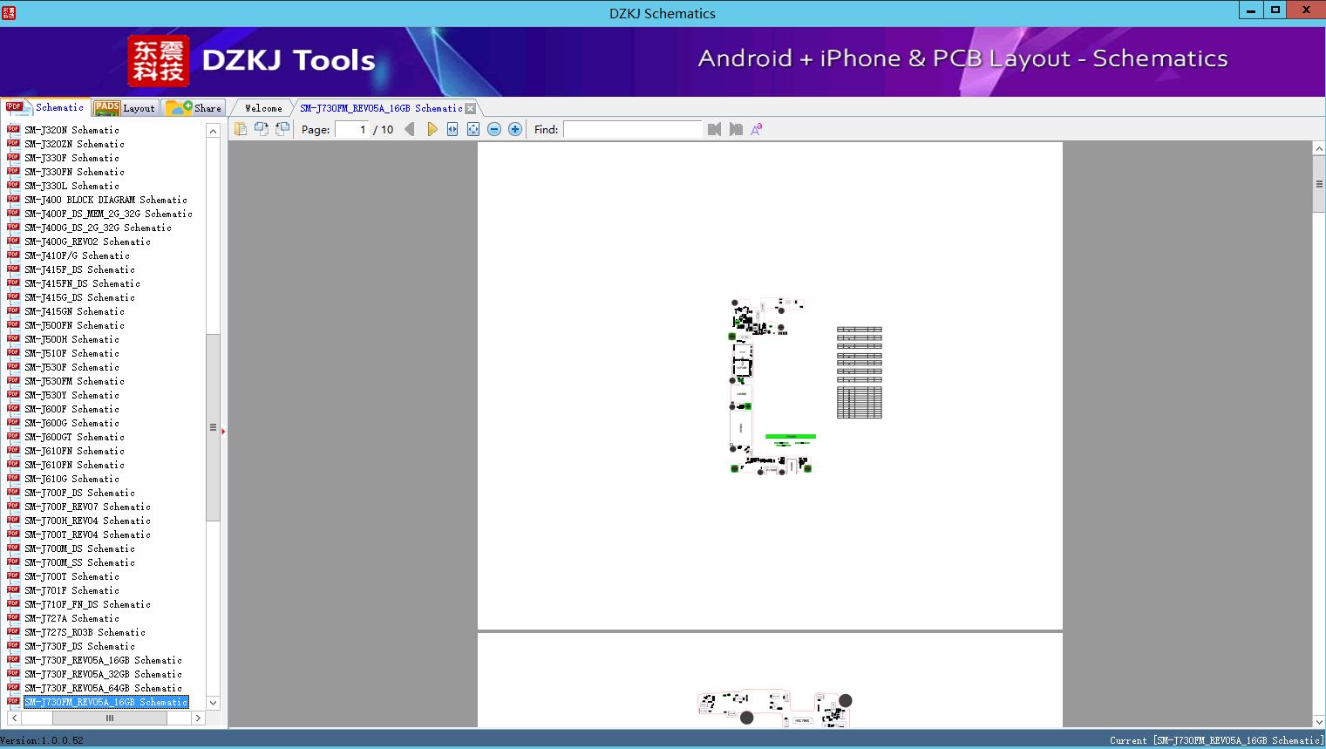Click the document viewer vertical scrollbar thumb
This screenshot has width=1326, height=749.
point(1319,184)
